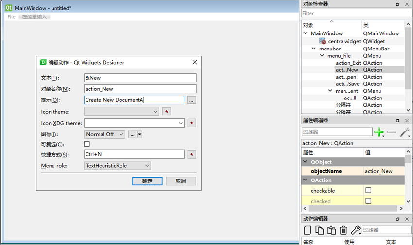Collapse the QAction property group
Viewport: 413px width, 245px height.
[305, 180]
